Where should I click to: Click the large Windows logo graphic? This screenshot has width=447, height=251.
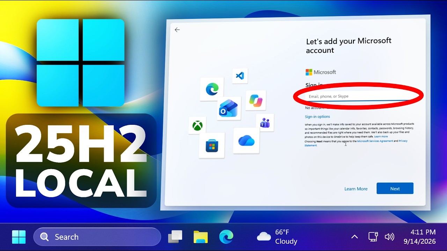coord(81,63)
